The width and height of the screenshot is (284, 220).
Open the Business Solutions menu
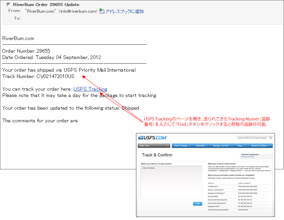(x=260, y=146)
